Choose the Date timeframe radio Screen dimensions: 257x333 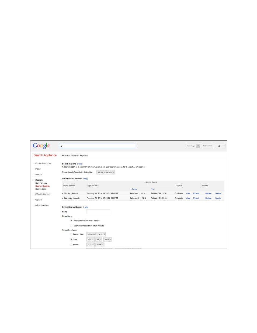click(71, 240)
